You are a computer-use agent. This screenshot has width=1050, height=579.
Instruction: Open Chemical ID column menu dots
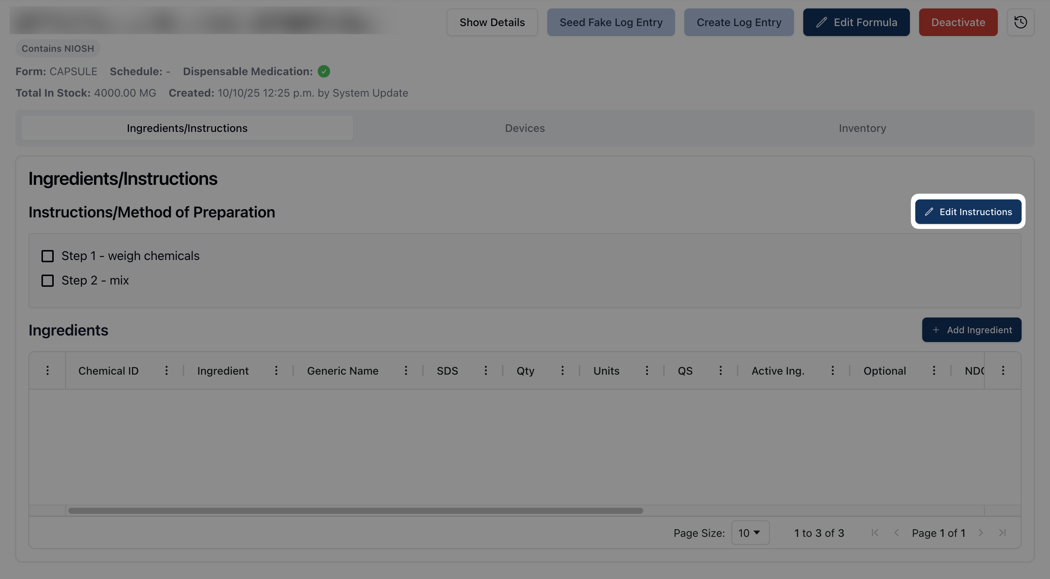click(166, 370)
